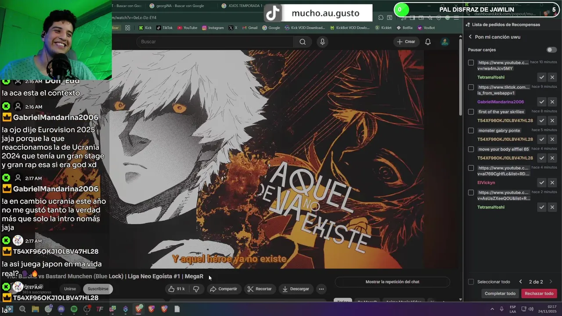Check 'monster gabry ponte' checkbox

pyautogui.click(x=471, y=130)
